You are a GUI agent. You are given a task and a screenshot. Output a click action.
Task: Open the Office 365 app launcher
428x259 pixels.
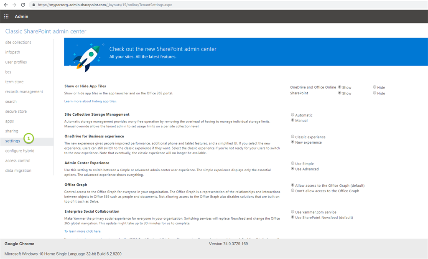6,16
